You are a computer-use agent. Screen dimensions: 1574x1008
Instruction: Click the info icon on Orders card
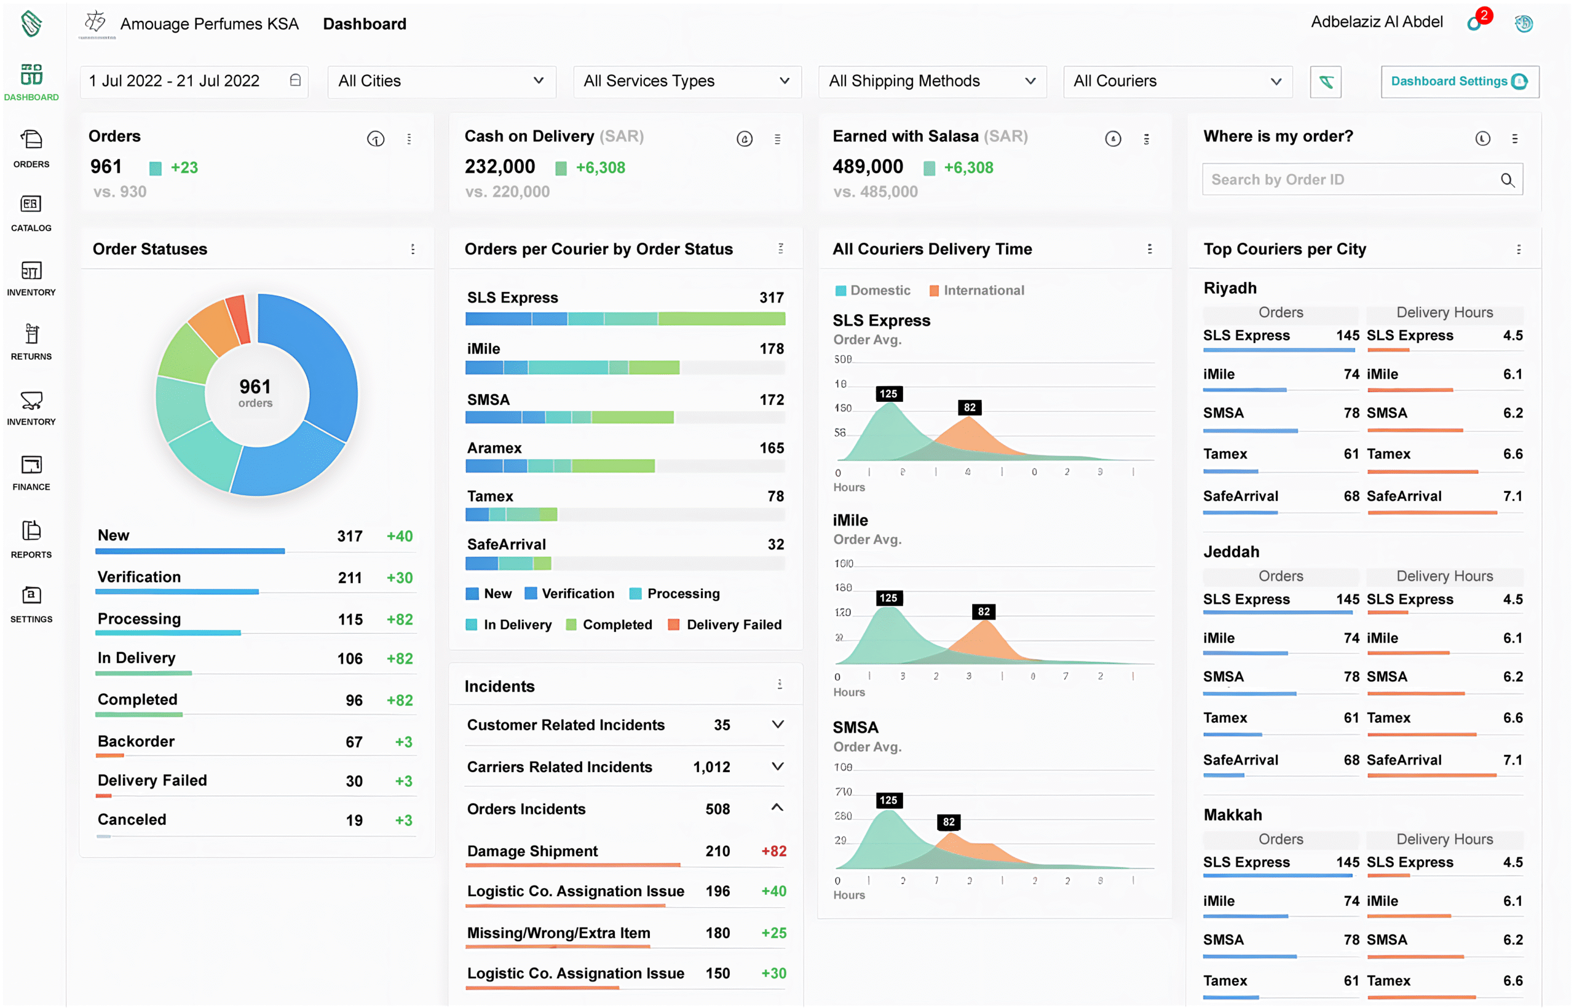pos(375,139)
